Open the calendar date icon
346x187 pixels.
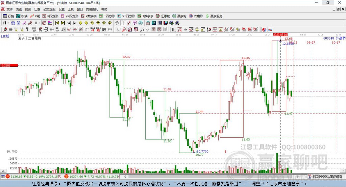[148, 23]
